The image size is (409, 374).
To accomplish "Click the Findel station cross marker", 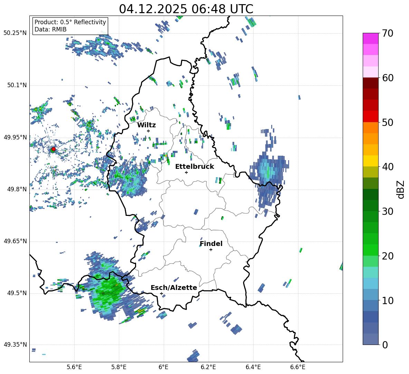I will pyautogui.click(x=211, y=249).
